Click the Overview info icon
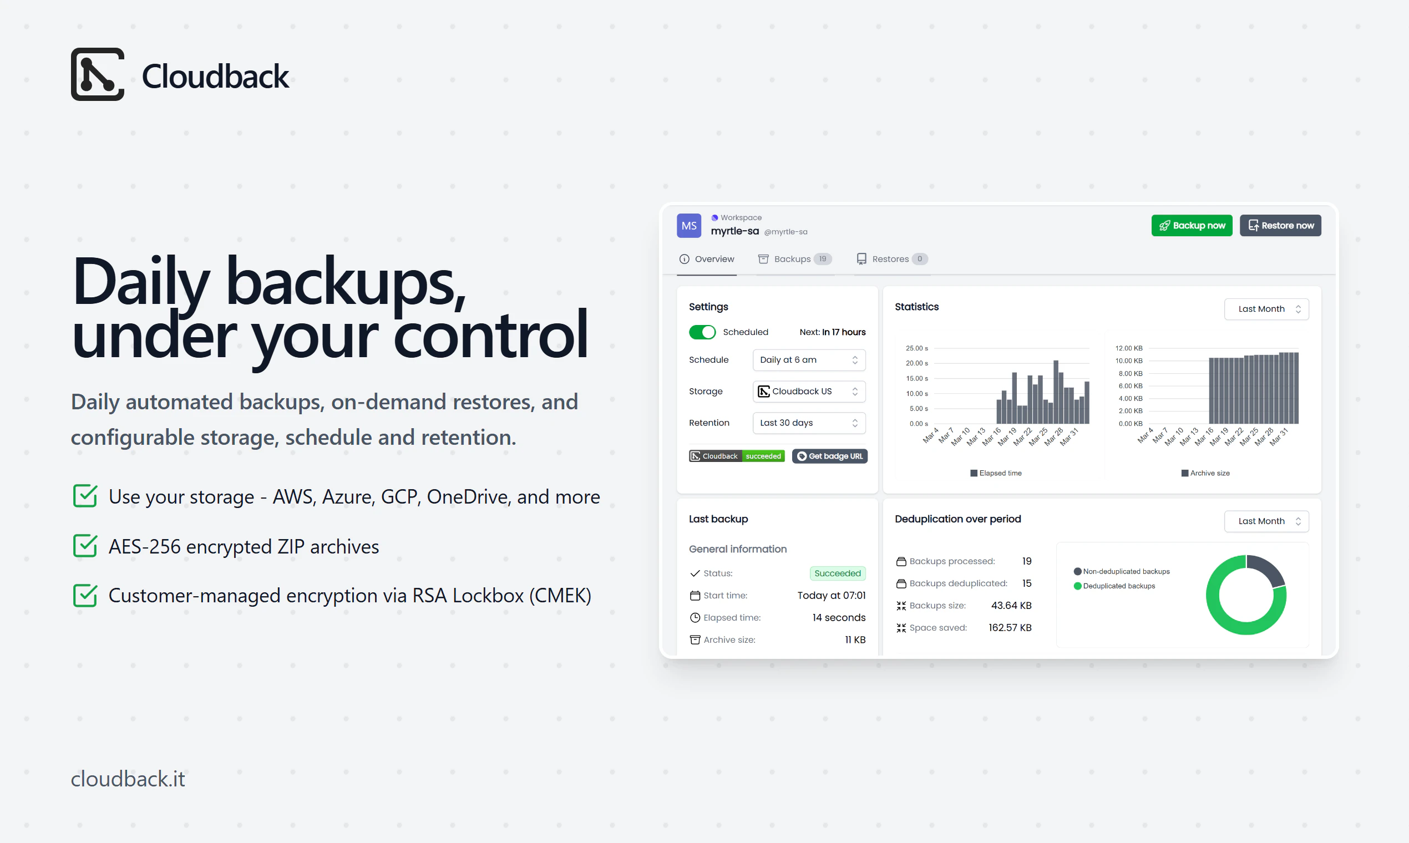Viewport: 1409px width, 843px height. [684, 259]
